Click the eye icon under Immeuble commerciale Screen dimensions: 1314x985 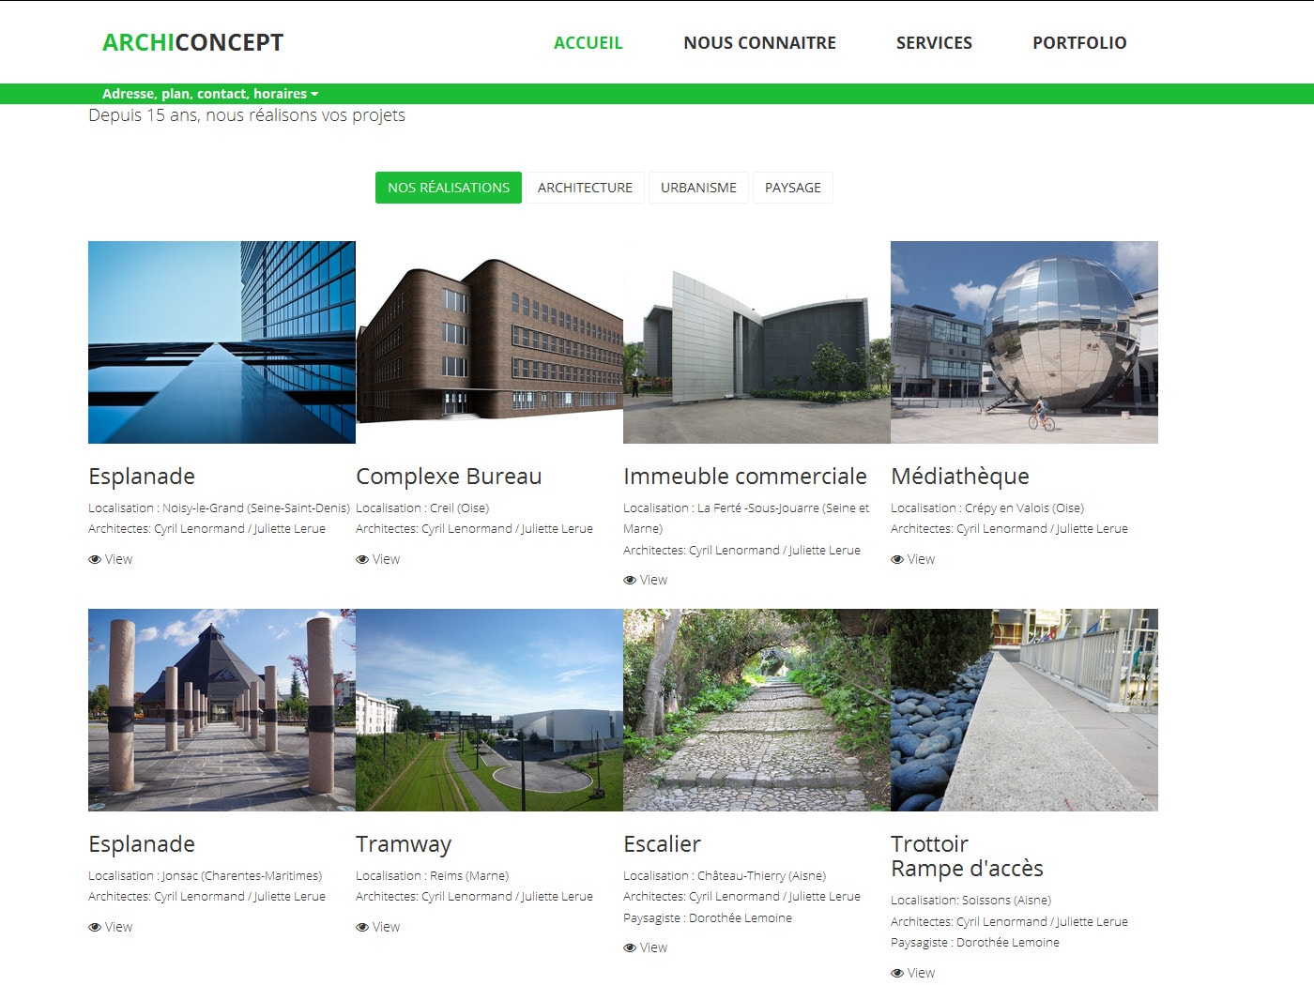[630, 581]
